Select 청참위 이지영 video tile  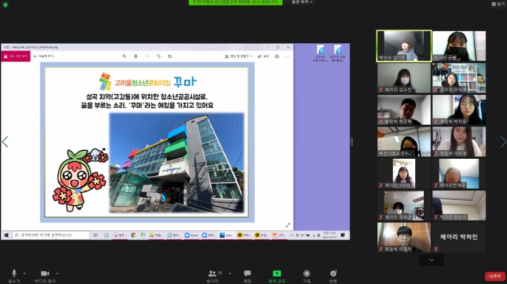tap(459, 142)
